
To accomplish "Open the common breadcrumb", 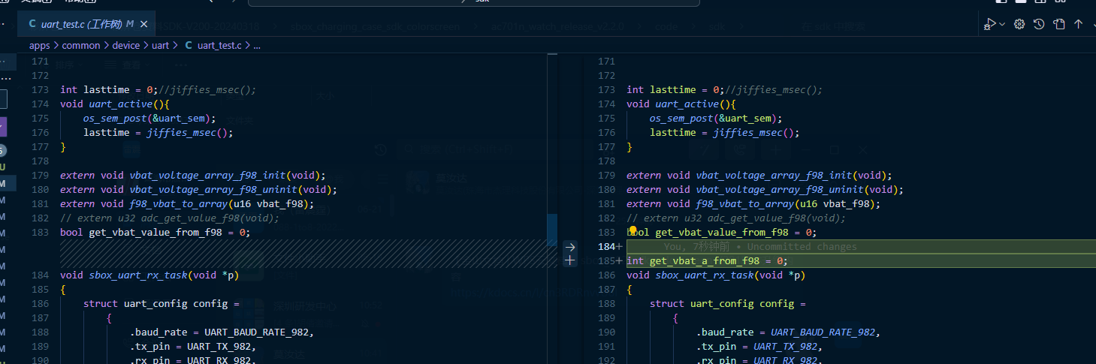I will pos(80,45).
